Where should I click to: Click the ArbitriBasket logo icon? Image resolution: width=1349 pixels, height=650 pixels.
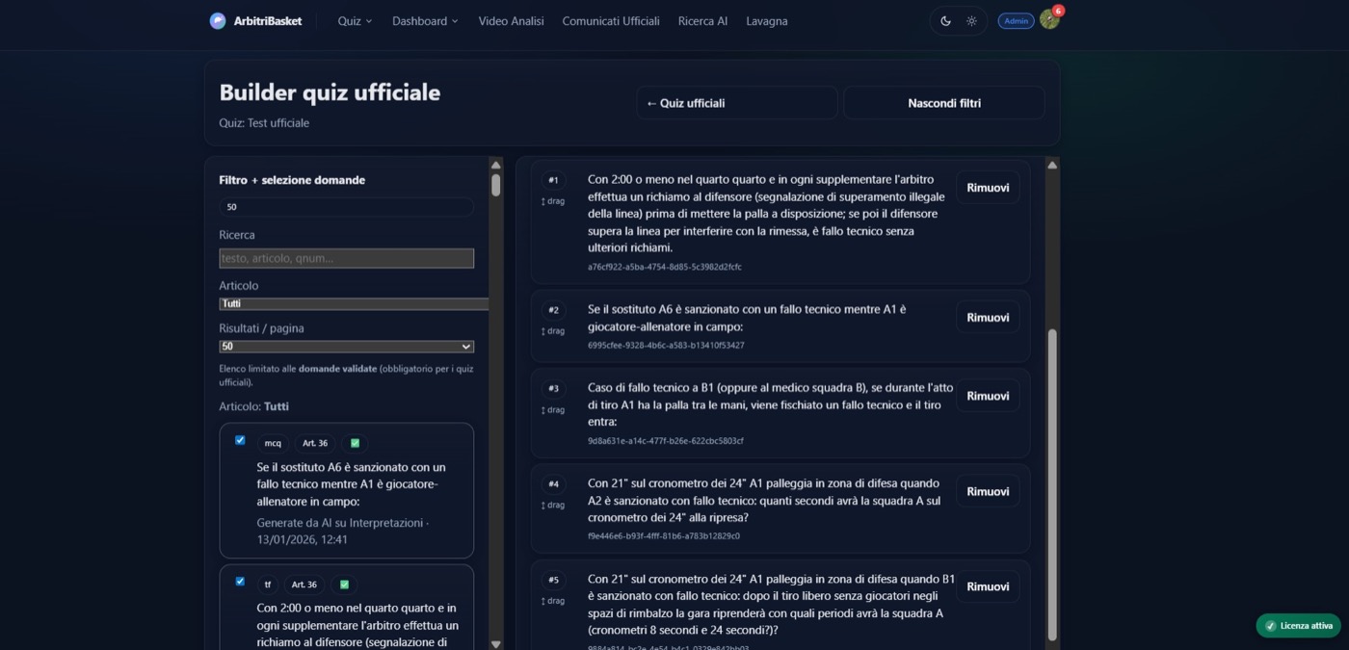(x=218, y=20)
